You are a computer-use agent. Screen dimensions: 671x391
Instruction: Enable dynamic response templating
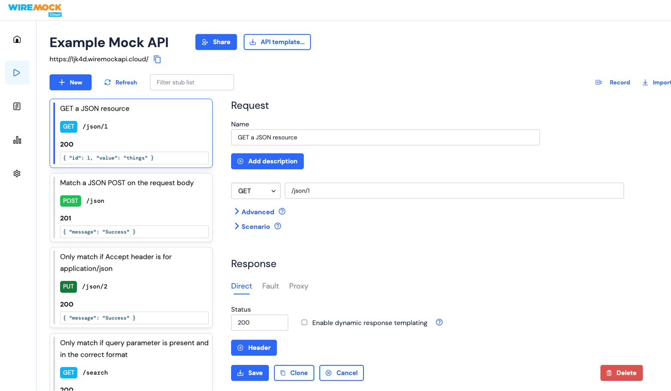[305, 322]
